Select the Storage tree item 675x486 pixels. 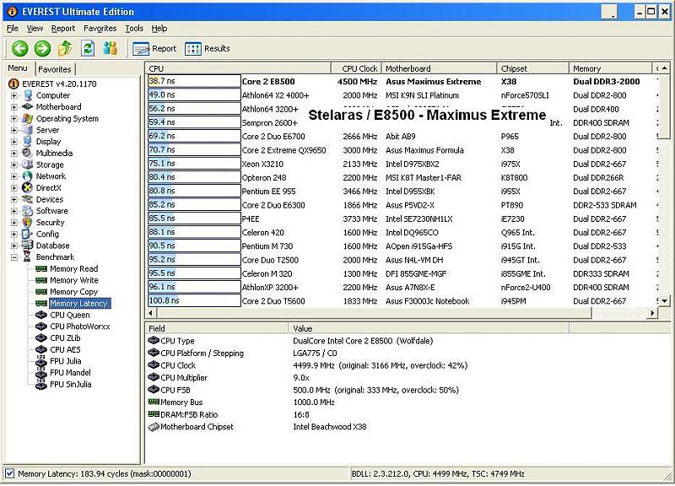50,165
